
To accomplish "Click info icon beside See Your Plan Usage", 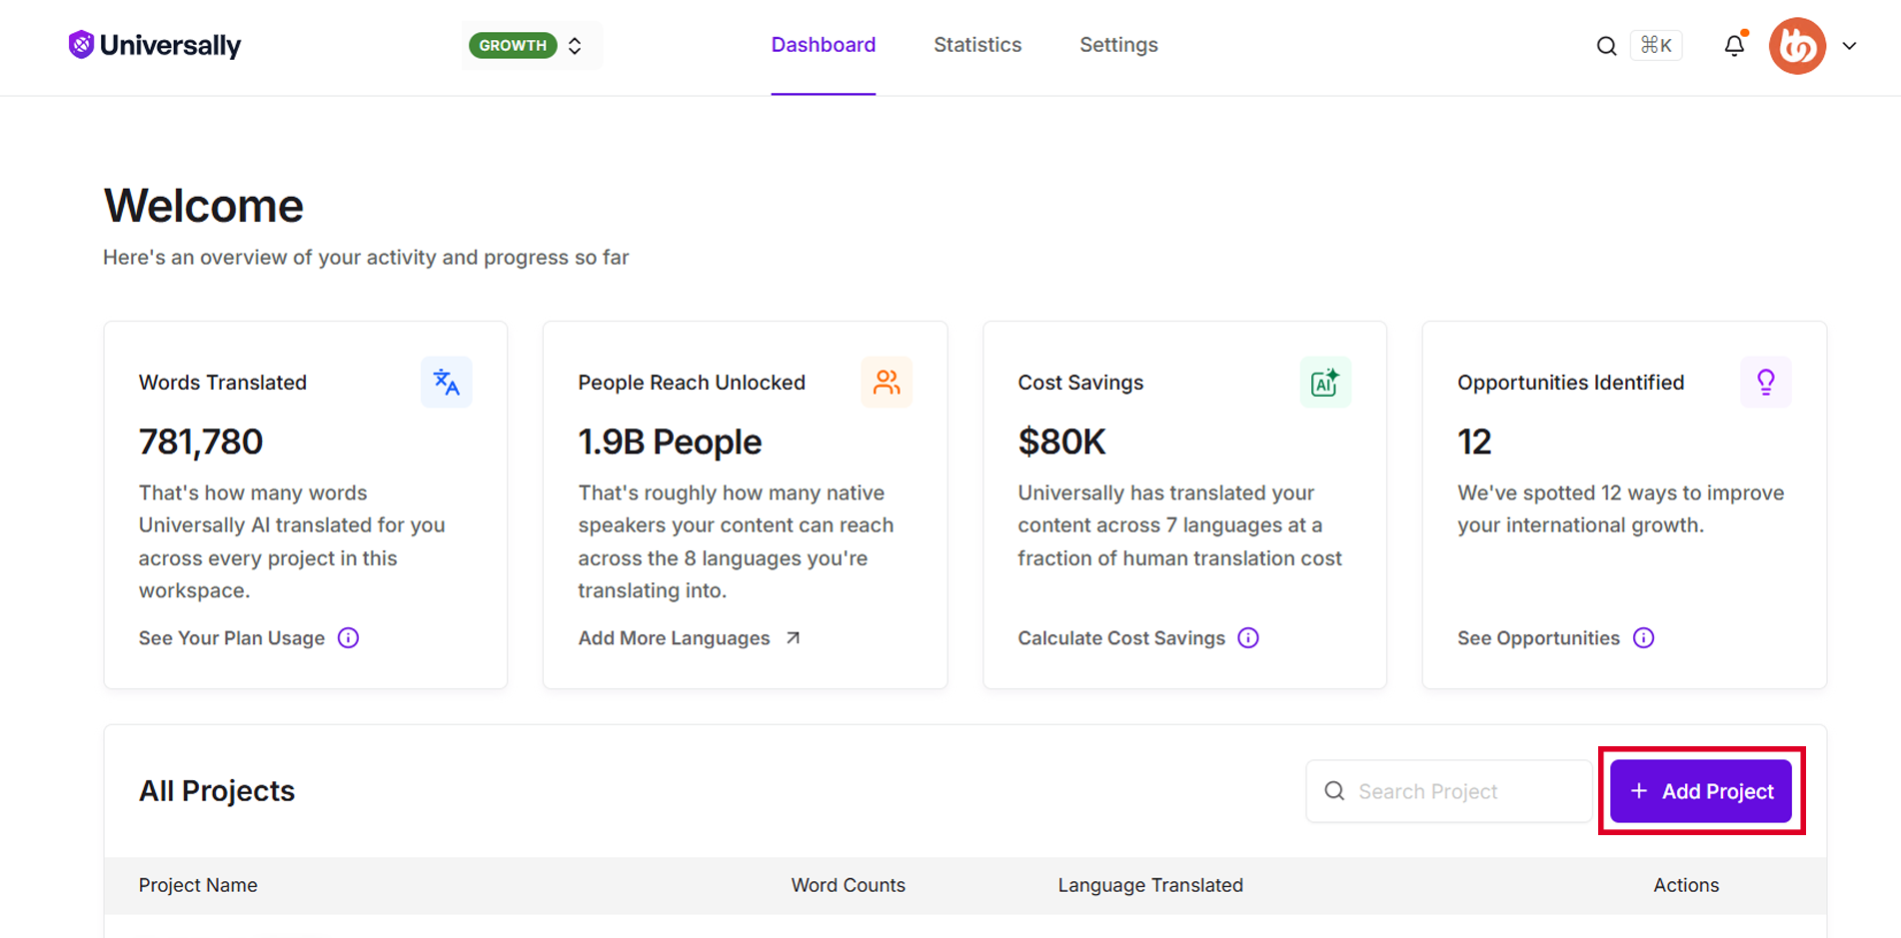I will tap(348, 638).
